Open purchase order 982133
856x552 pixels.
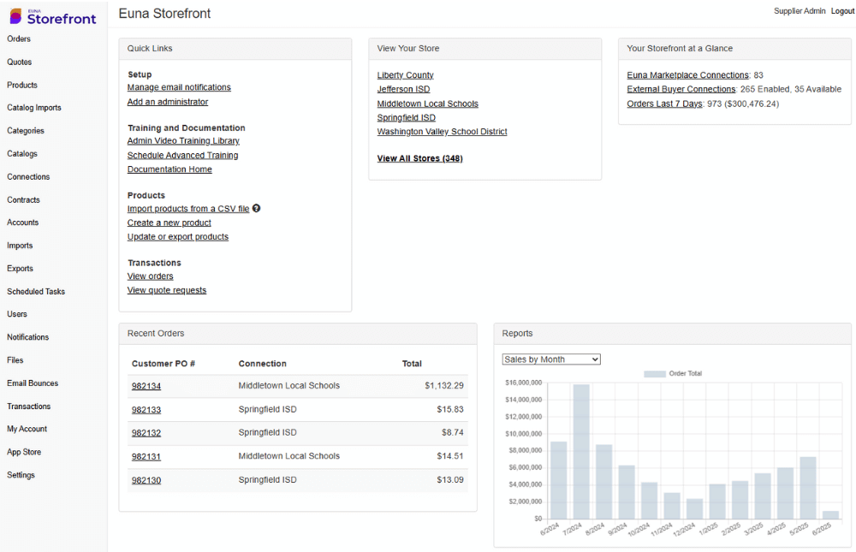click(x=146, y=410)
